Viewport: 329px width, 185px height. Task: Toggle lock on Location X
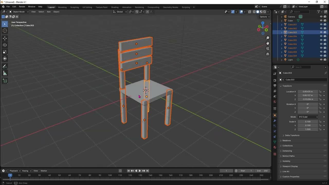[320, 92]
